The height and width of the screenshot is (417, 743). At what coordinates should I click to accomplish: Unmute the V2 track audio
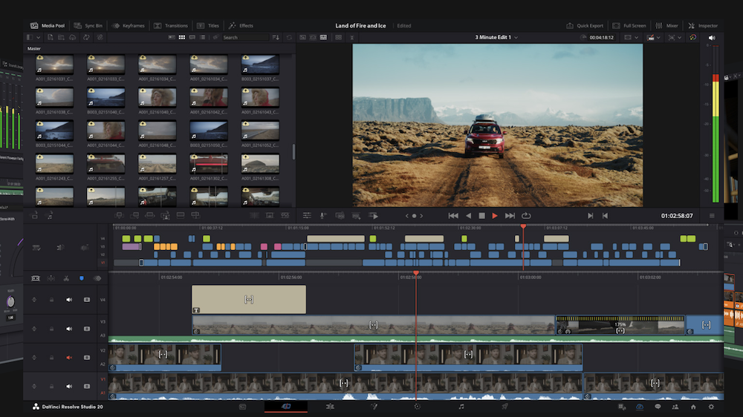pos(69,358)
